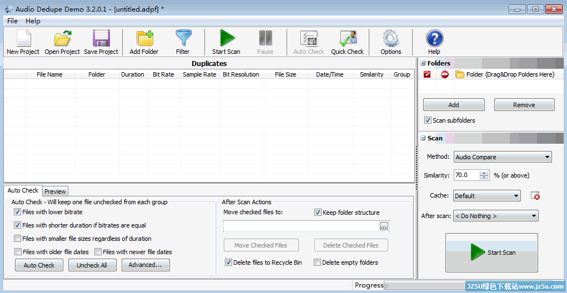Screen dimensions: 567x293
Task: Click the Add button in Folders panel
Action: tap(454, 105)
